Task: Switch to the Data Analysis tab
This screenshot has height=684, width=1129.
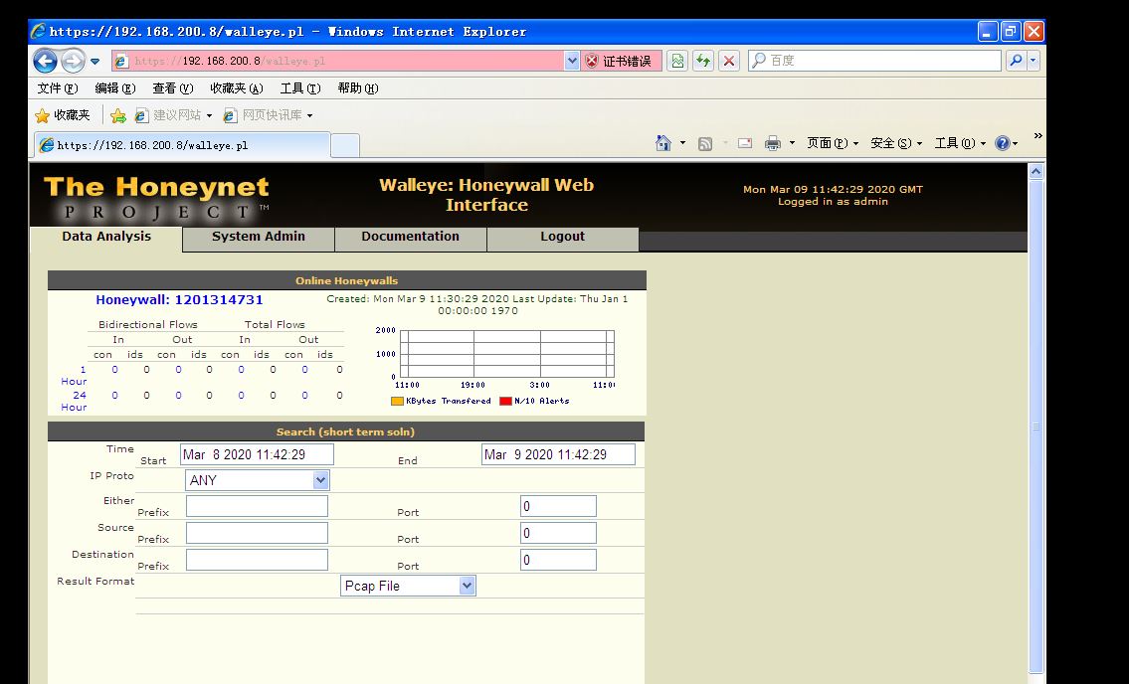Action: click(x=105, y=237)
